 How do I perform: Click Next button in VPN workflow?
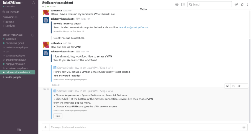(58, 116)
